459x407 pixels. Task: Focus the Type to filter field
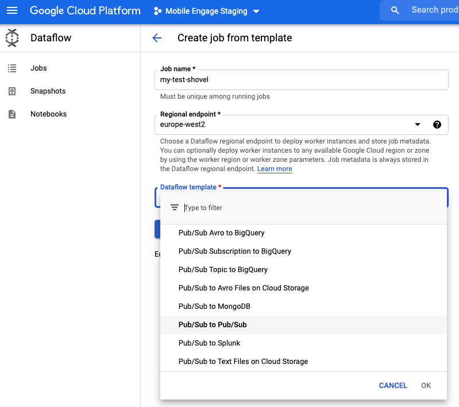(x=310, y=208)
